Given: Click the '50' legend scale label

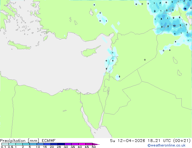Looking at the screenshot, I should tap(94, 147).
